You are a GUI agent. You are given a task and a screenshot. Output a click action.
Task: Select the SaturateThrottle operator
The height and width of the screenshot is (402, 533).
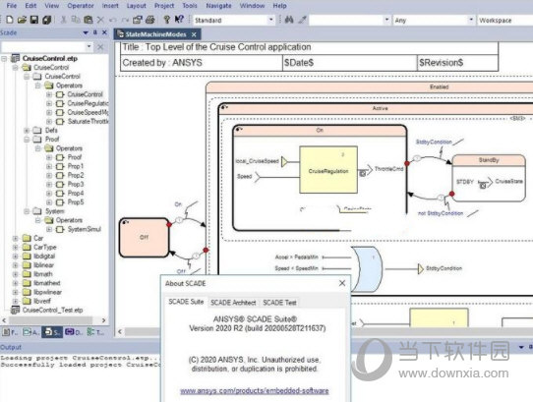coord(89,121)
